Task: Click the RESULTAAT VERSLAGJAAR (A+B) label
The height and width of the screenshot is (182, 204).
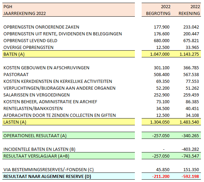Action: click(36, 156)
